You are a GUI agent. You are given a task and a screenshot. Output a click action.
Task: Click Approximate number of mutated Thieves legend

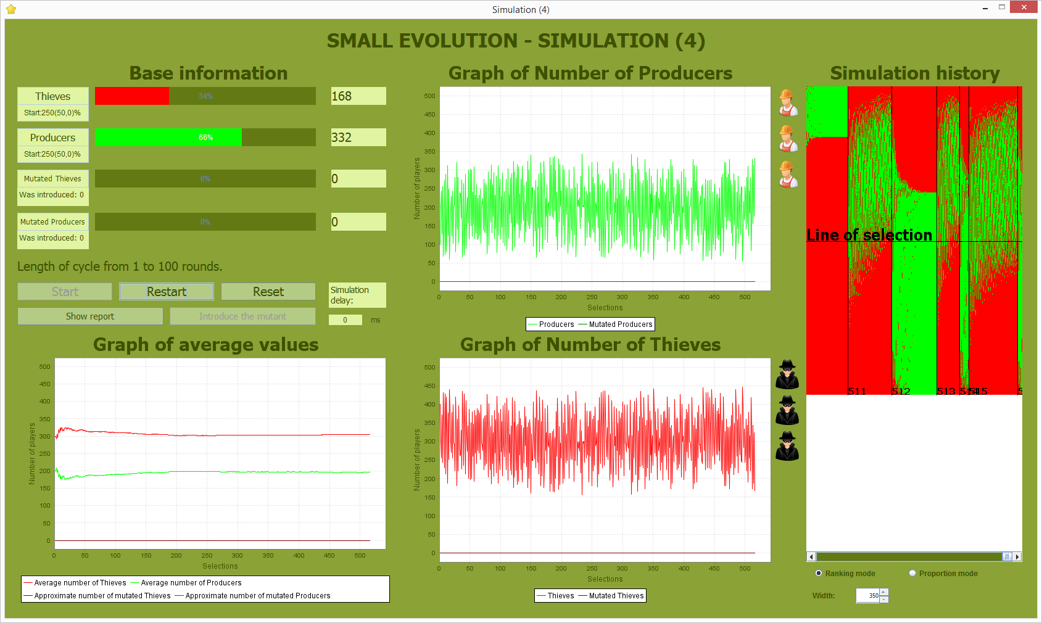point(97,596)
